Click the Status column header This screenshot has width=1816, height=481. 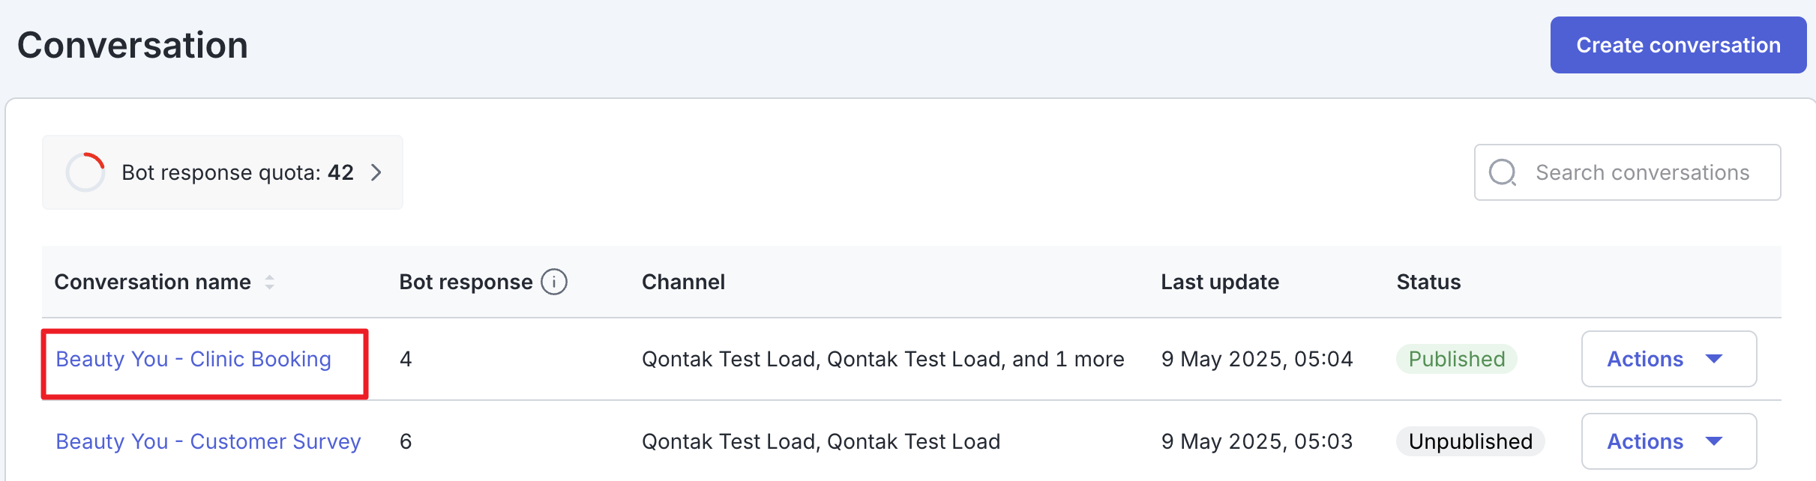1428,282
